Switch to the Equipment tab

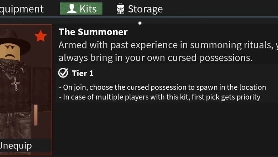point(21,9)
